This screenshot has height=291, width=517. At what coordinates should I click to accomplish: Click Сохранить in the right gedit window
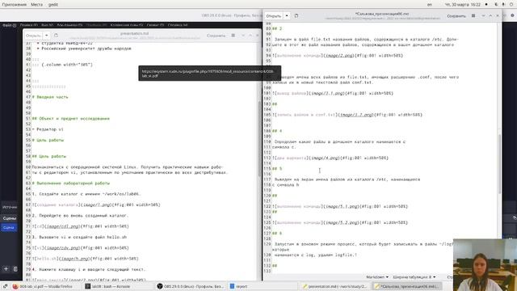(x=456, y=16)
